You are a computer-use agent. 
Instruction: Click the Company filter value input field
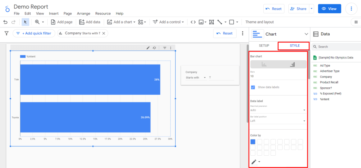point(221,77)
